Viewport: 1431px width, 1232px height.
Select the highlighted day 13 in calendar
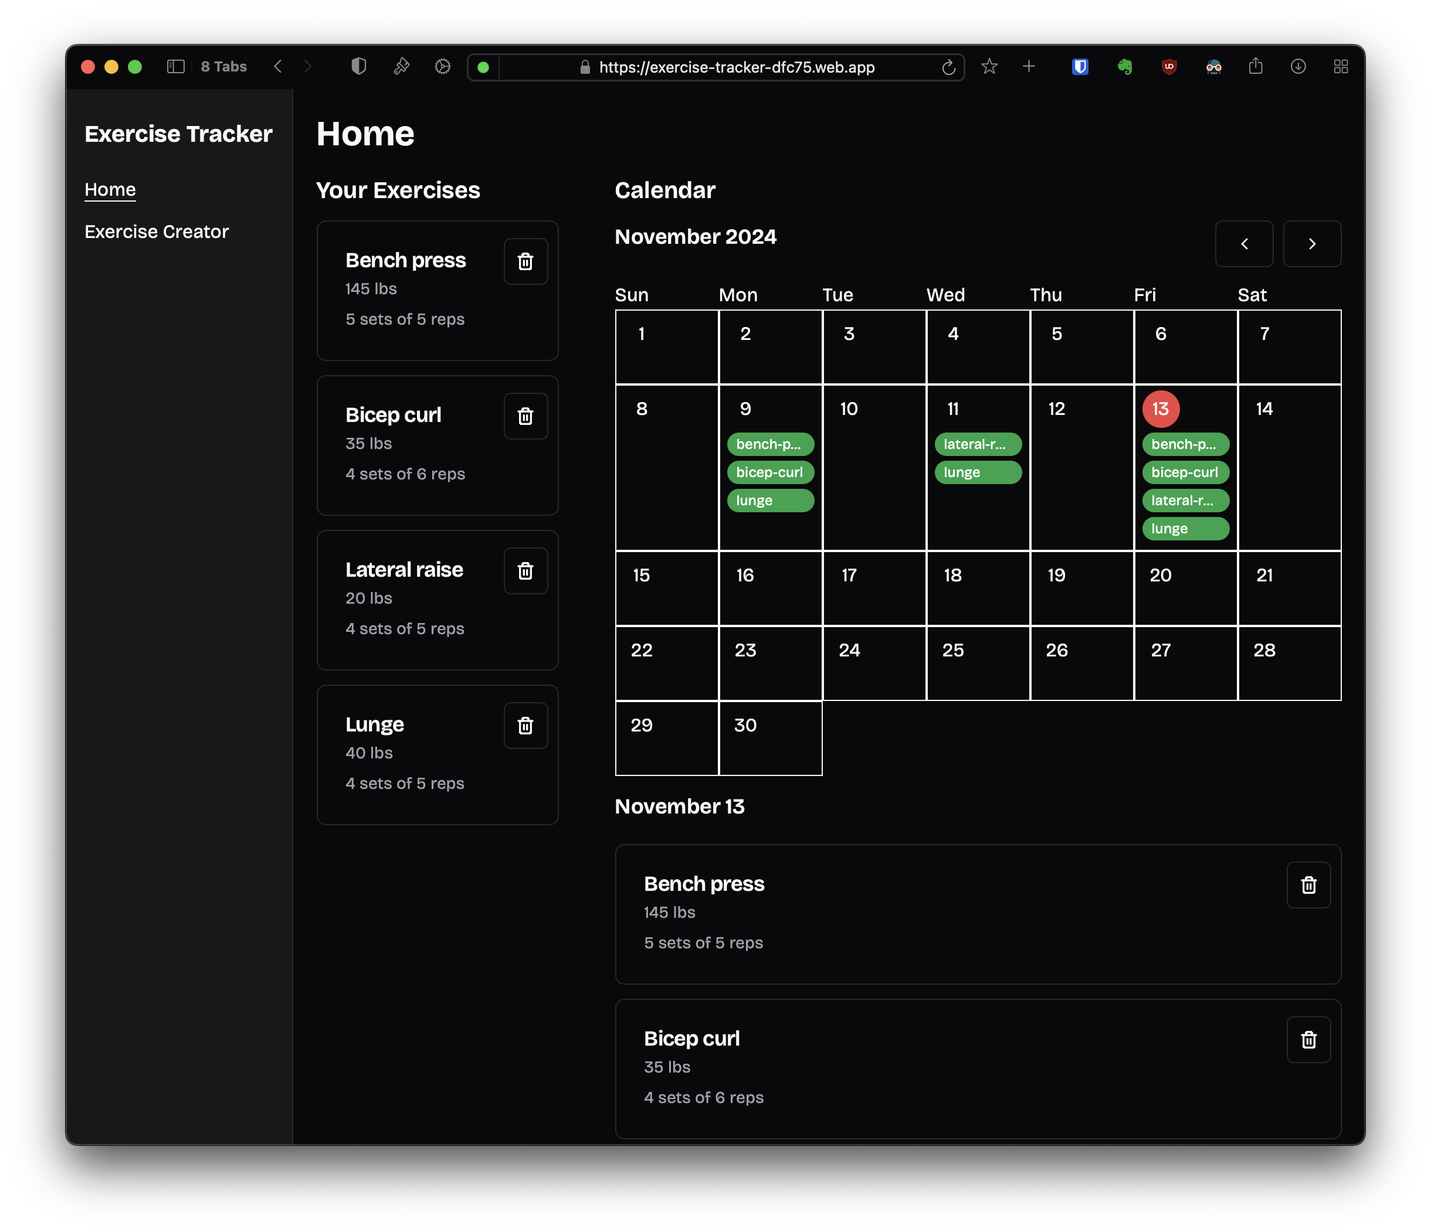(1160, 409)
